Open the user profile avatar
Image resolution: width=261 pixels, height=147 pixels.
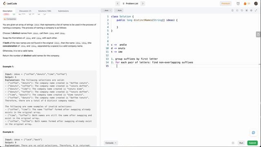pyautogui.click(x=256, y=4)
